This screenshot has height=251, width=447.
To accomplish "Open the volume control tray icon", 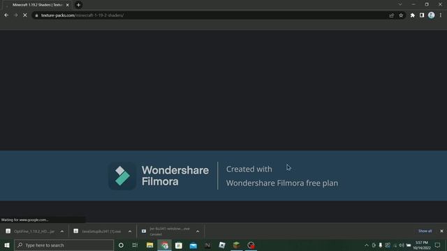I will (x=402, y=245).
